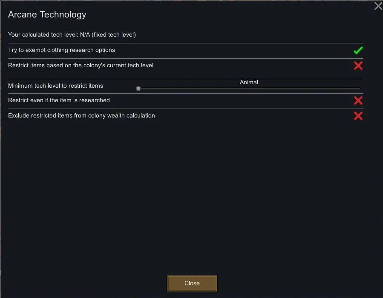Click 'Exclude restricted items from colony wealth calculation' text
This screenshot has width=383, height=298.
click(81, 115)
